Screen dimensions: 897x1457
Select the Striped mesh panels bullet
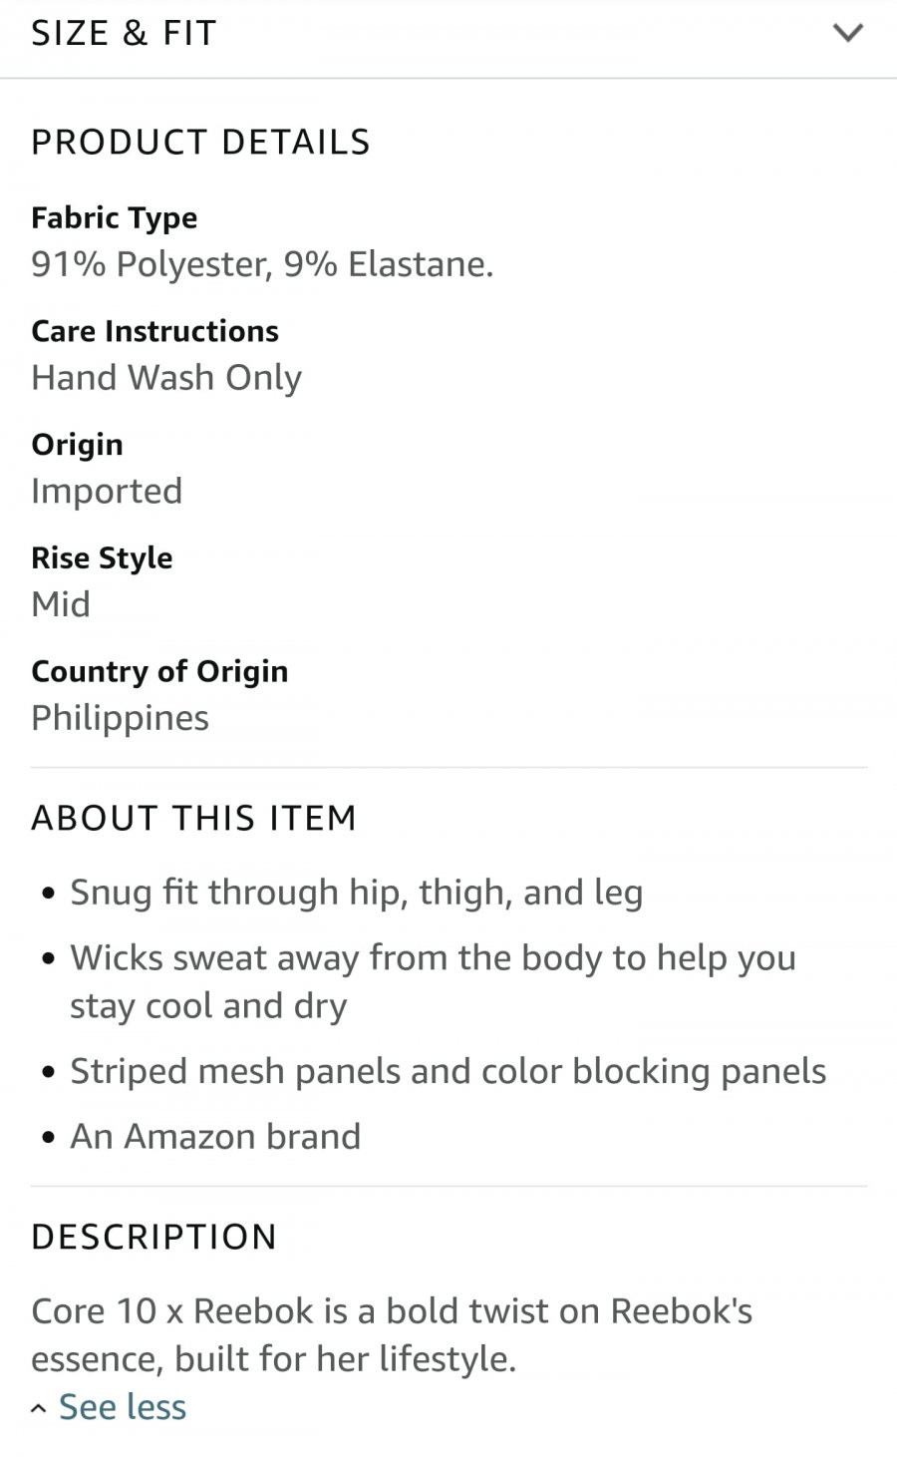pos(448,1071)
